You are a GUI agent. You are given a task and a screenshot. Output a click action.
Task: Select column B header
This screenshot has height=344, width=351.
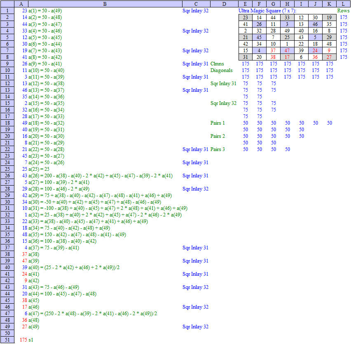coord(105,4)
